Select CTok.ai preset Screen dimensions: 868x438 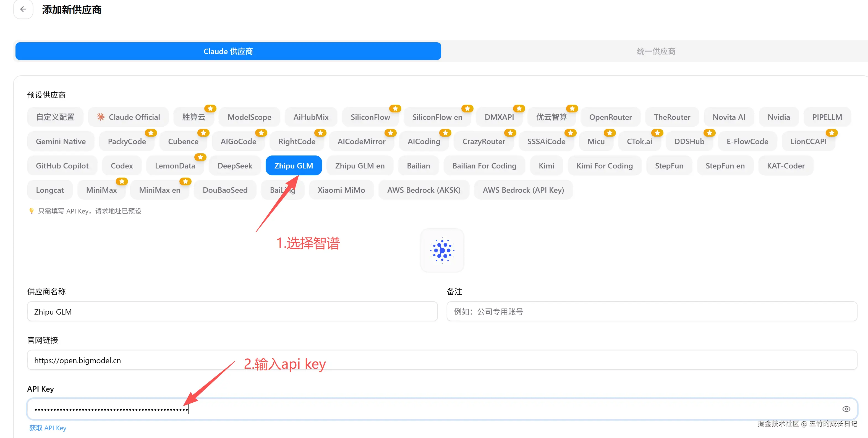click(640, 141)
